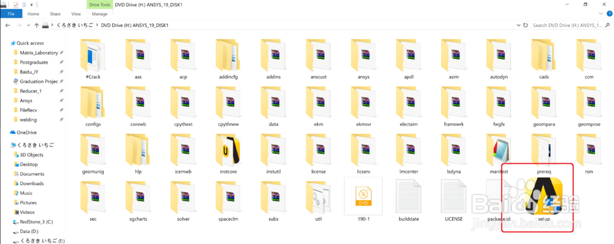The height and width of the screenshot is (244, 614).
Task: Go back to previous folder
Action: tap(7, 25)
